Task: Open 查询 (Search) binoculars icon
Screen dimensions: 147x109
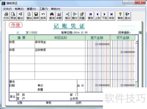Action: tap(52, 16)
